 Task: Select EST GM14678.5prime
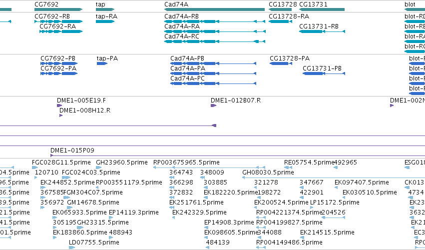click(x=93, y=202)
